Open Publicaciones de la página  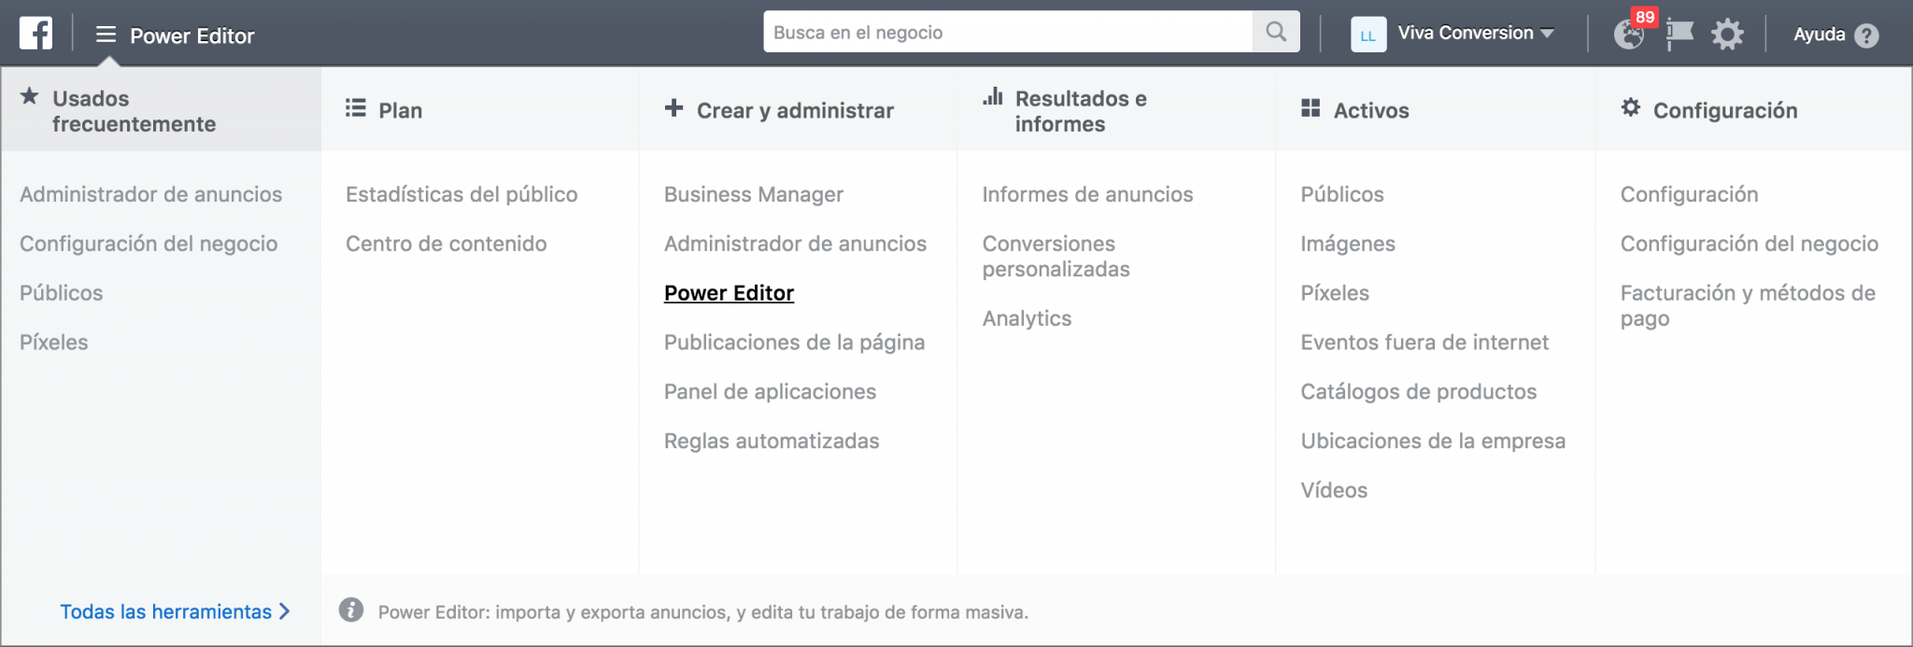point(794,343)
